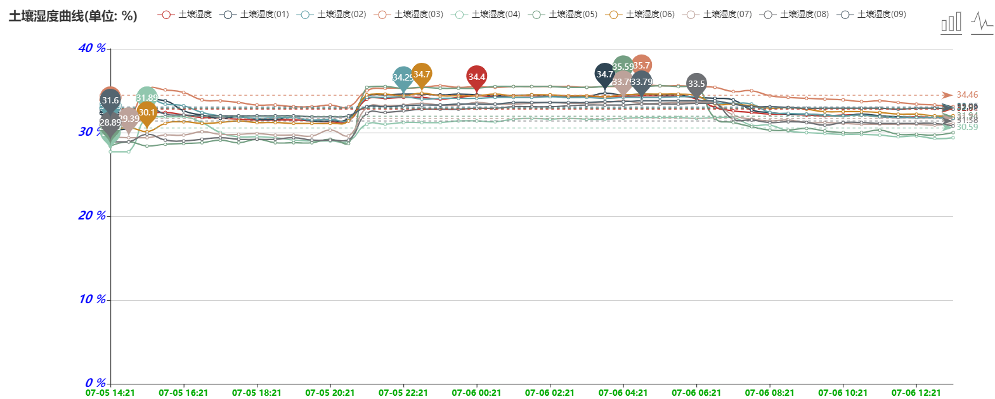Toggle the 土壤湿度(08) series

coord(795,14)
